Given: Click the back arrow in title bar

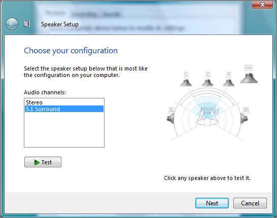Looking at the screenshot, I should pos(12,24).
